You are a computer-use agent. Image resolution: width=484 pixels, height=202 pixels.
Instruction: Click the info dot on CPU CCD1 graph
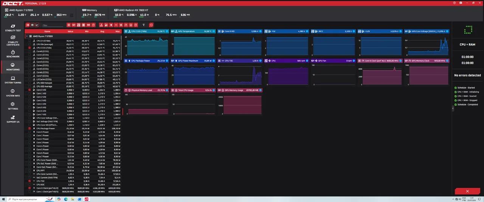(168, 31)
